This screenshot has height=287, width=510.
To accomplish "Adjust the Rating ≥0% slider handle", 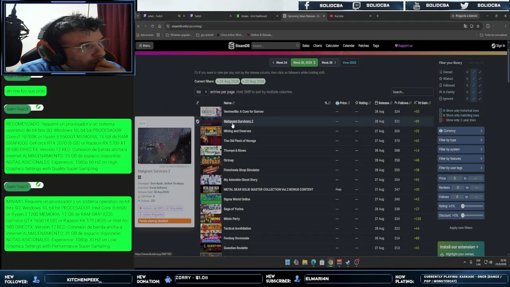I will [463, 206].
